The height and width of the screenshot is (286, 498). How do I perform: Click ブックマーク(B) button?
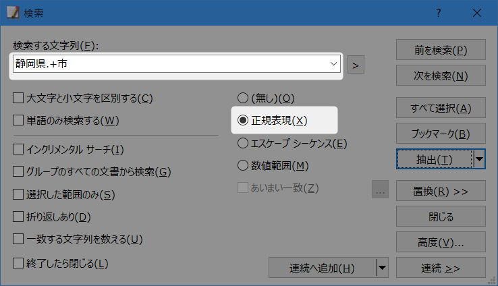441,134
